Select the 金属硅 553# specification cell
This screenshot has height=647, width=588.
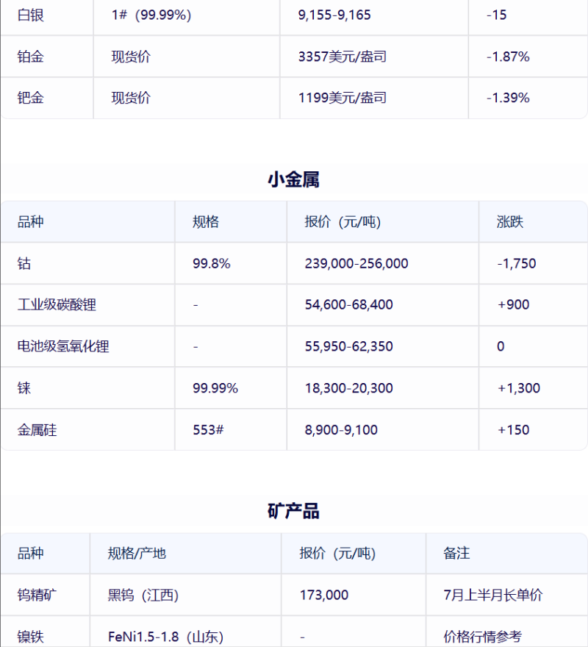click(208, 430)
